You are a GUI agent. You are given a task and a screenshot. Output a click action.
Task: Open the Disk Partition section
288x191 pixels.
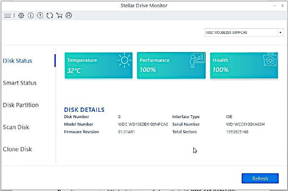pos(21,105)
